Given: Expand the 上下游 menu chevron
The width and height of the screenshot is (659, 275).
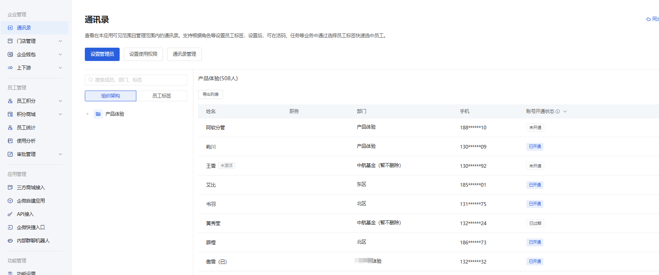Looking at the screenshot, I should click(x=60, y=68).
